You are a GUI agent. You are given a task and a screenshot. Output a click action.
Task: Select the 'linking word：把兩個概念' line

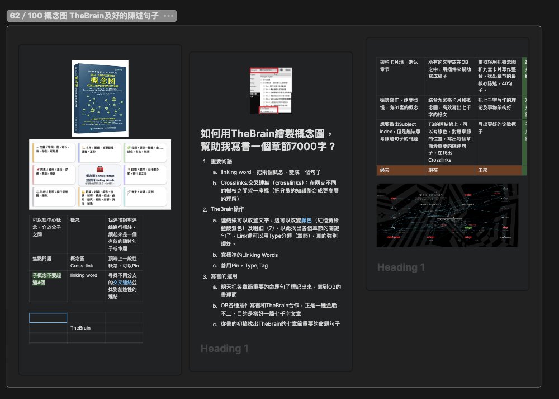[271, 172]
